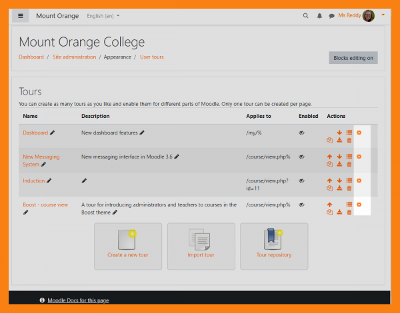The width and height of the screenshot is (400, 313).
Task: Toggle the hamburger navigation drawer
Action: point(20,15)
